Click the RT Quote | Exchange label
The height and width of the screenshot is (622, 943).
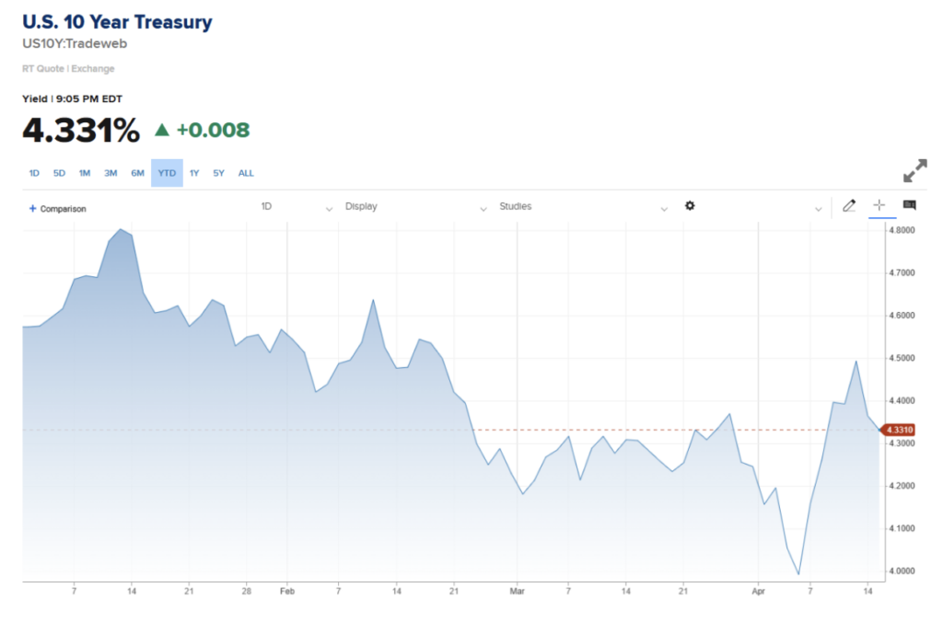(x=68, y=68)
